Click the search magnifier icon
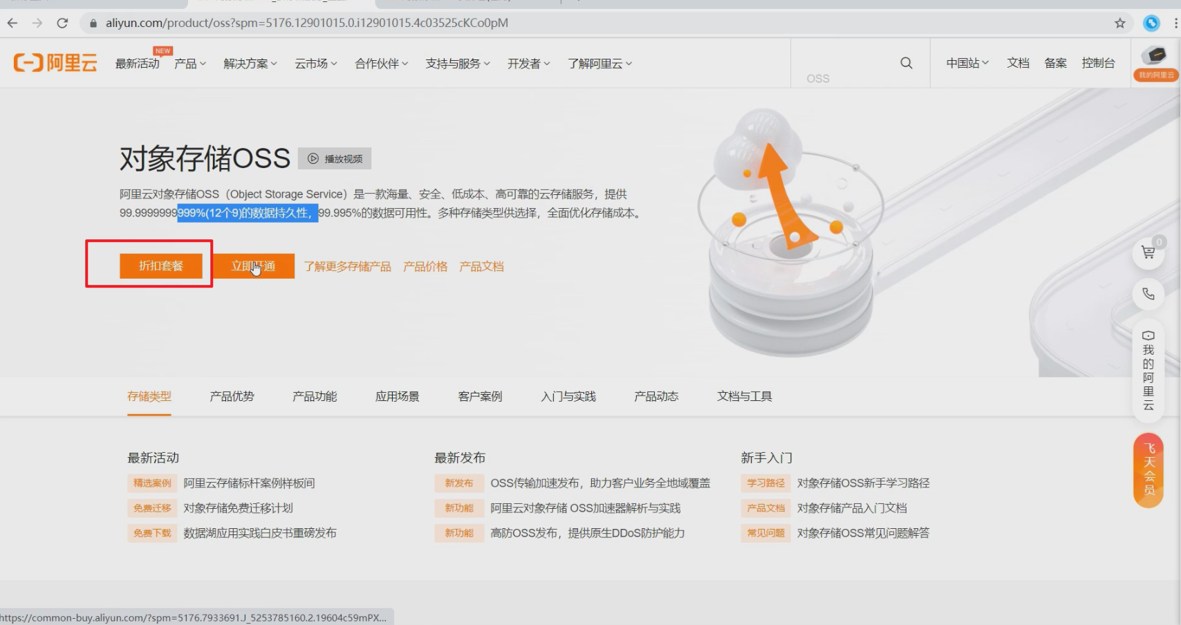The image size is (1181, 625). (x=906, y=63)
